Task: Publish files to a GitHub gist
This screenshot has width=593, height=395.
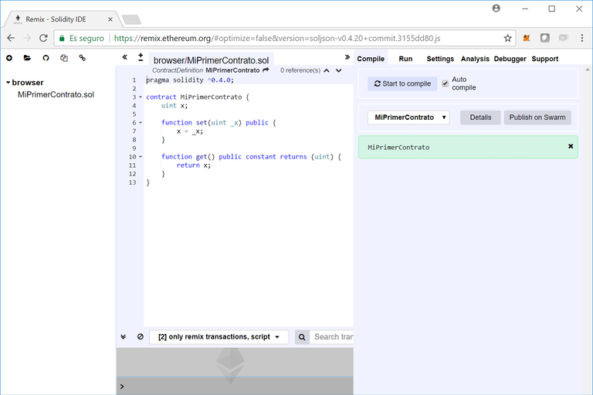Action: pyautogui.click(x=46, y=58)
